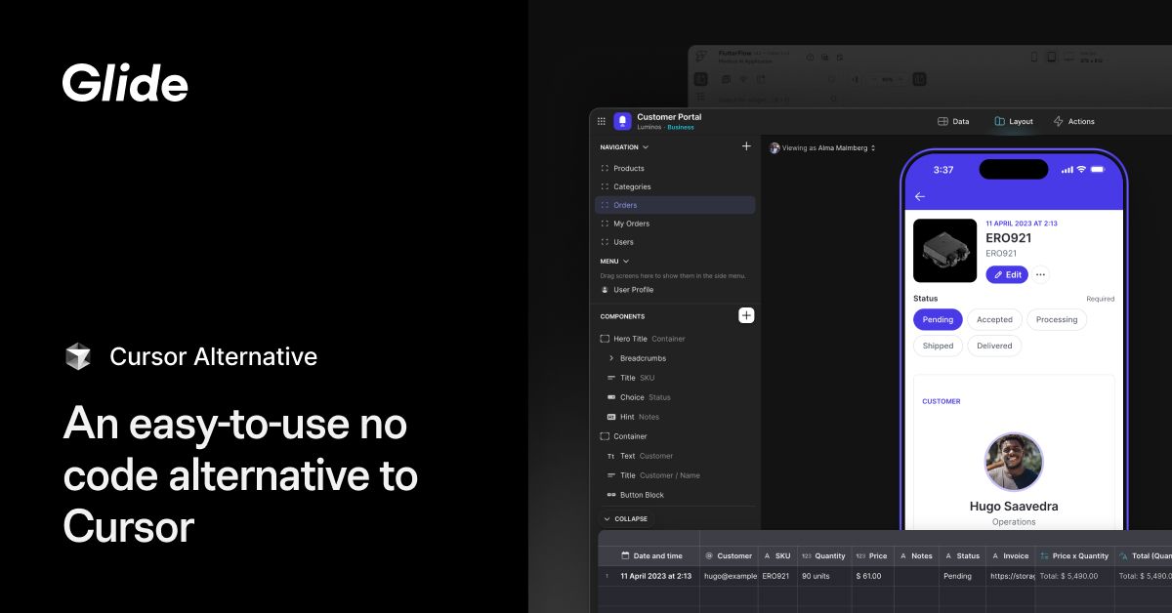Click the Button Block component icon
The image size is (1172, 613).
610,495
